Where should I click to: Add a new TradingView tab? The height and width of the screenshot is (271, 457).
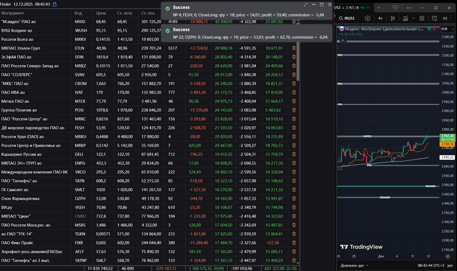(379, 8)
